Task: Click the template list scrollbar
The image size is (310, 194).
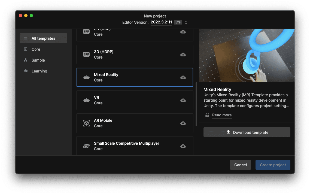Action: coord(196,104)
